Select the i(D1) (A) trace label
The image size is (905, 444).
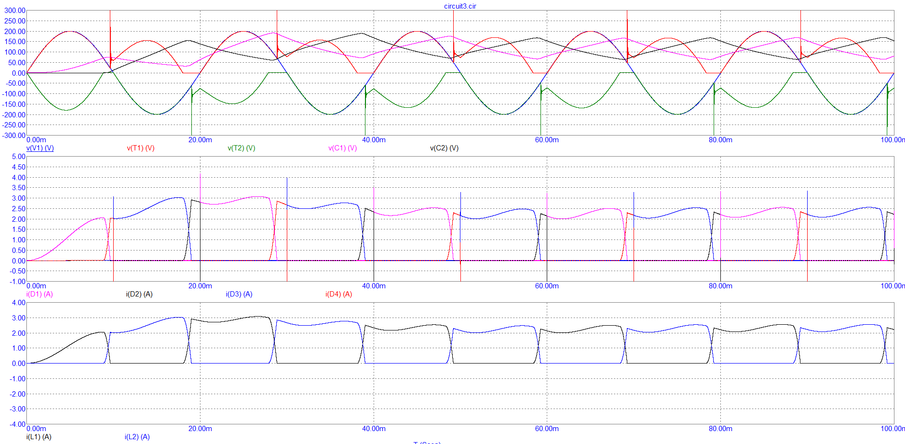pos(39,294)
